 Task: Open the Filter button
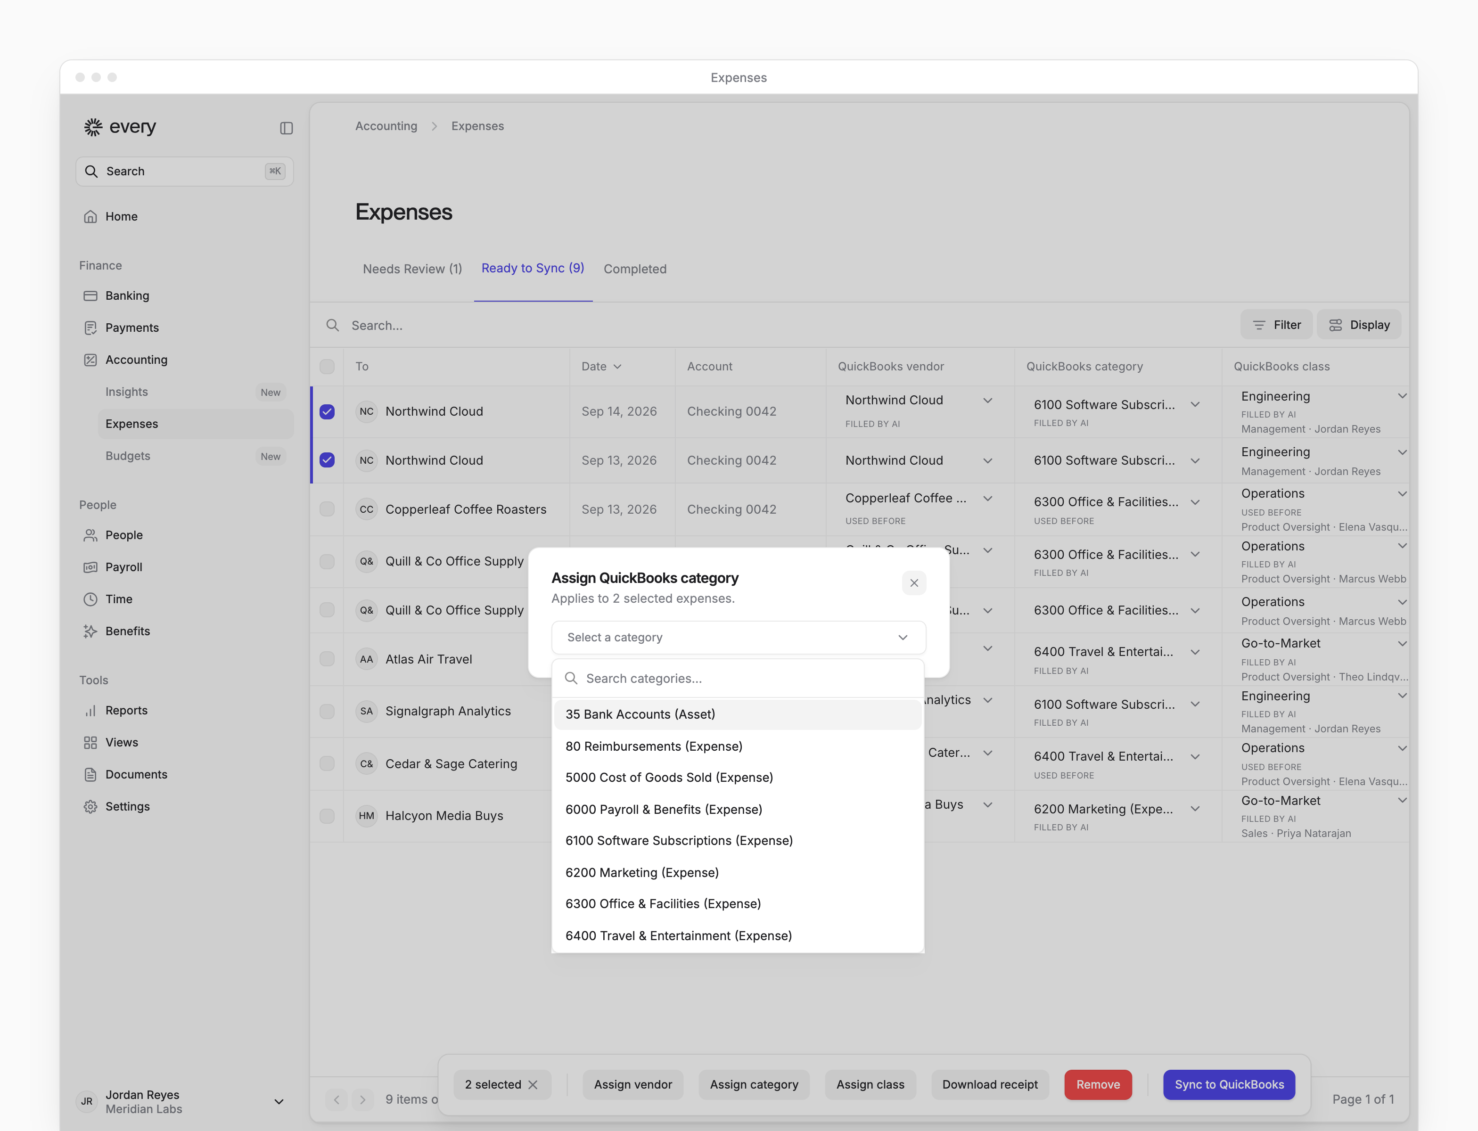click(x=1276, y=325)
